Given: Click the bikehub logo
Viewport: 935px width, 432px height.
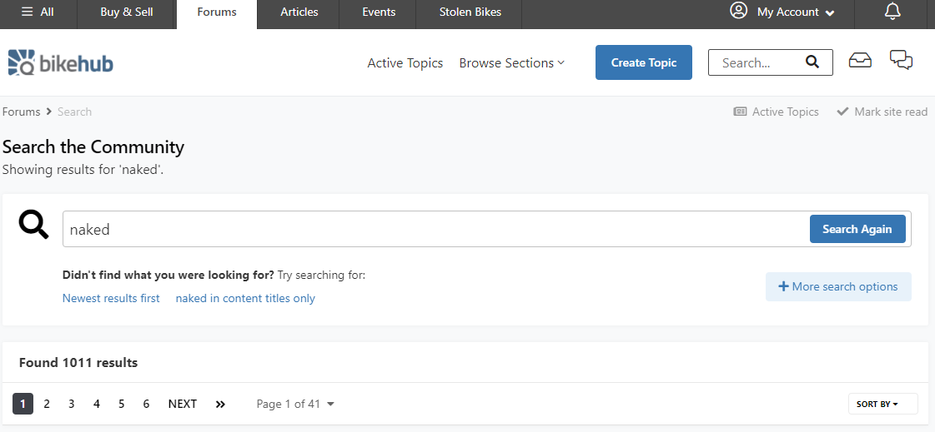Looking at the screenshot, I should pos(60,62).
